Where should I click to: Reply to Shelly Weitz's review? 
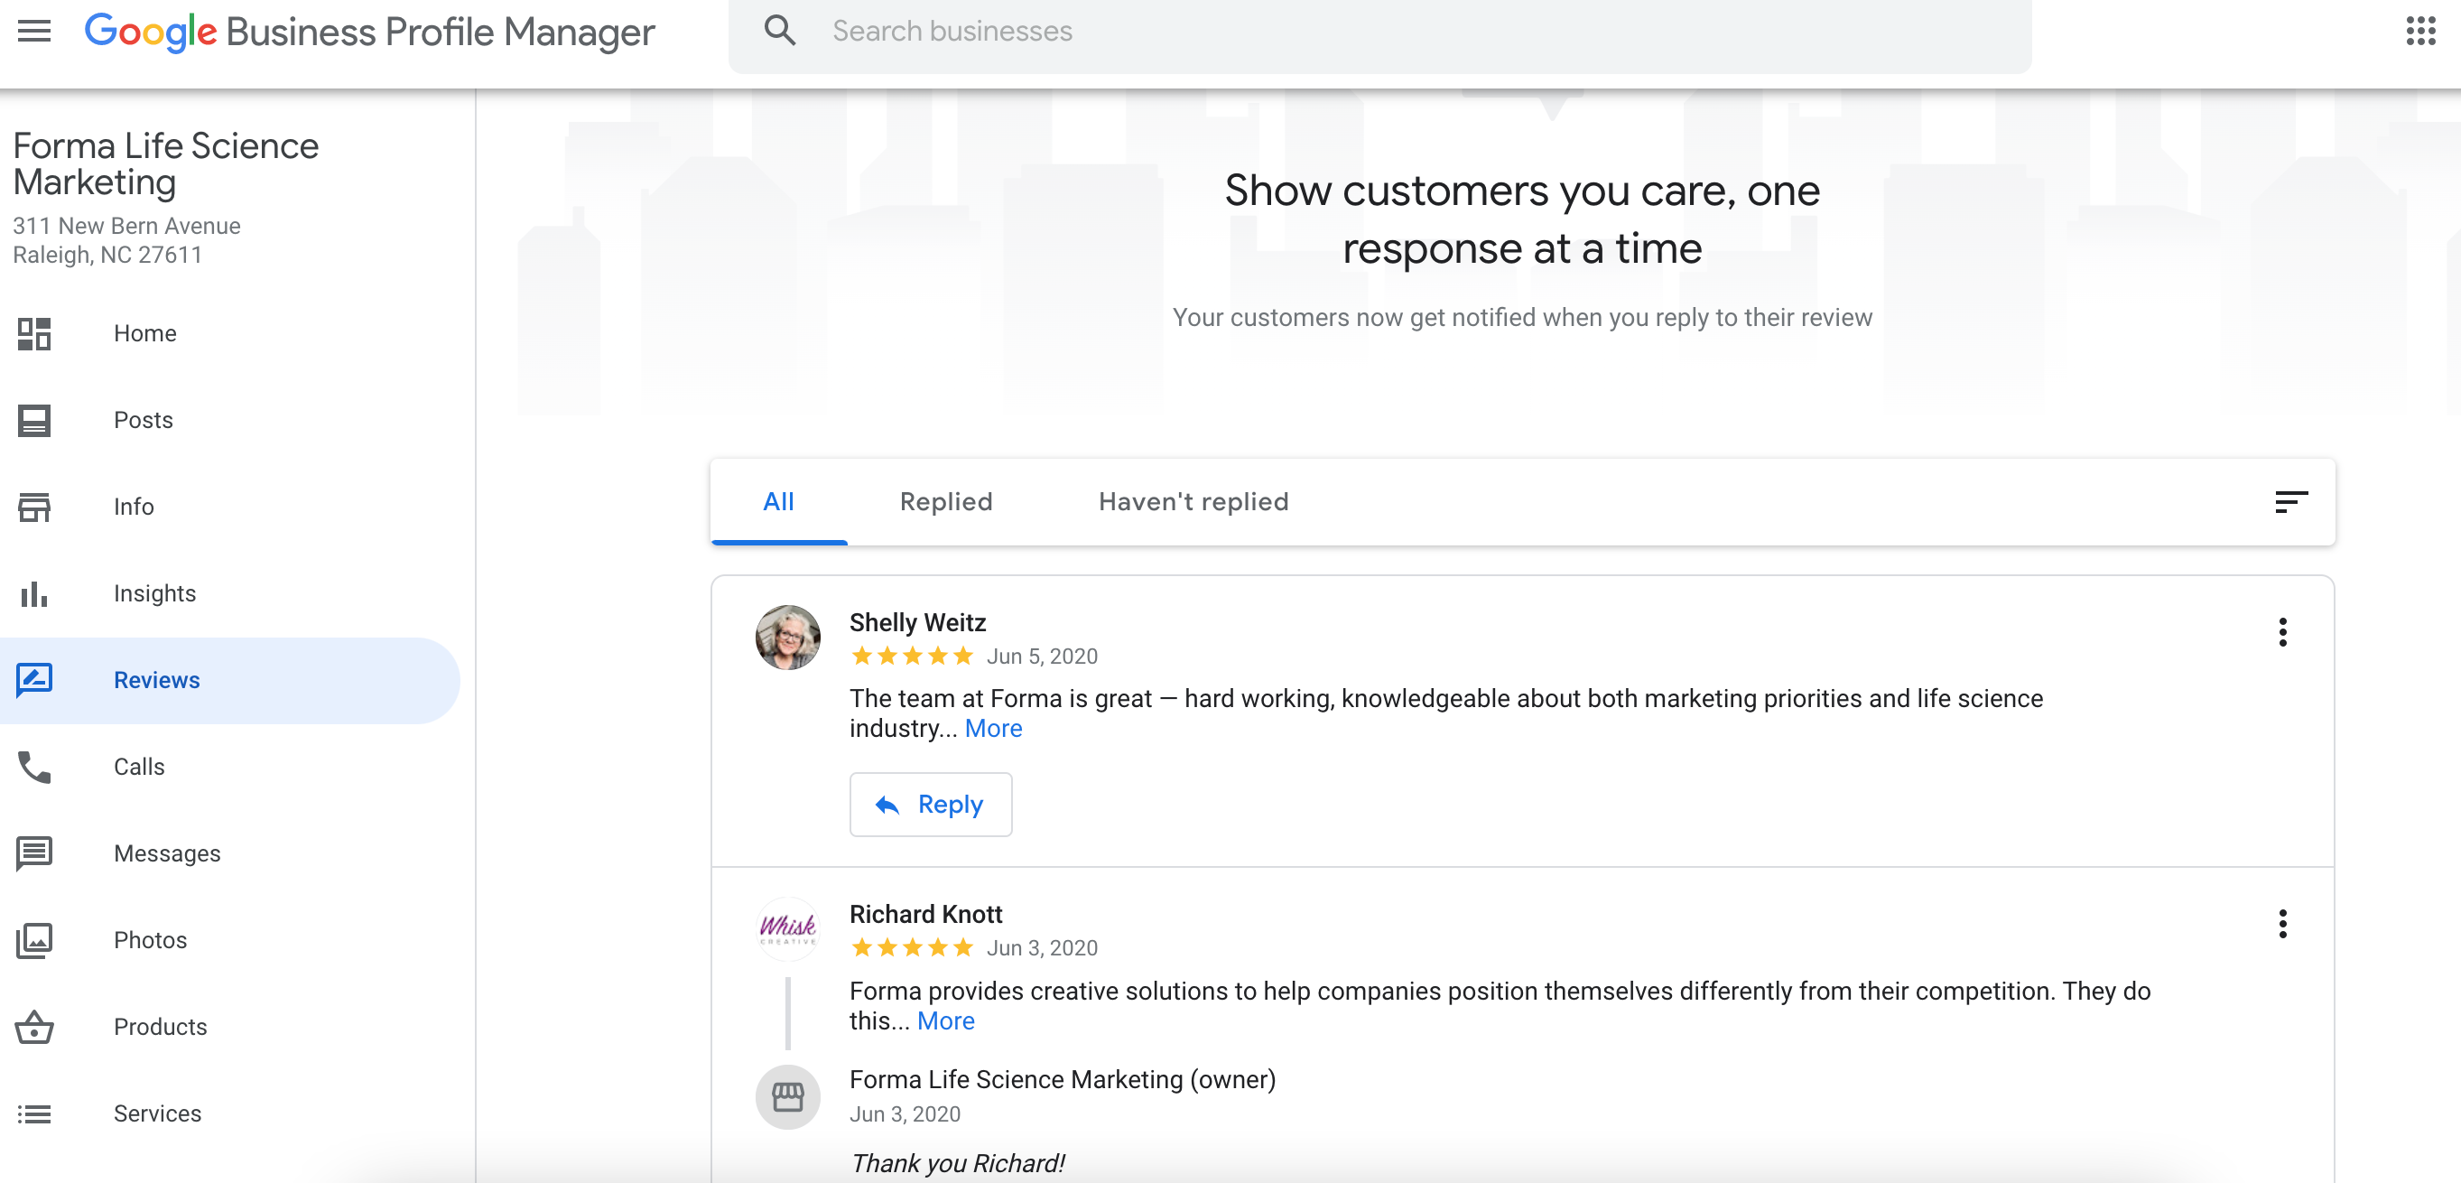(931, 805)
